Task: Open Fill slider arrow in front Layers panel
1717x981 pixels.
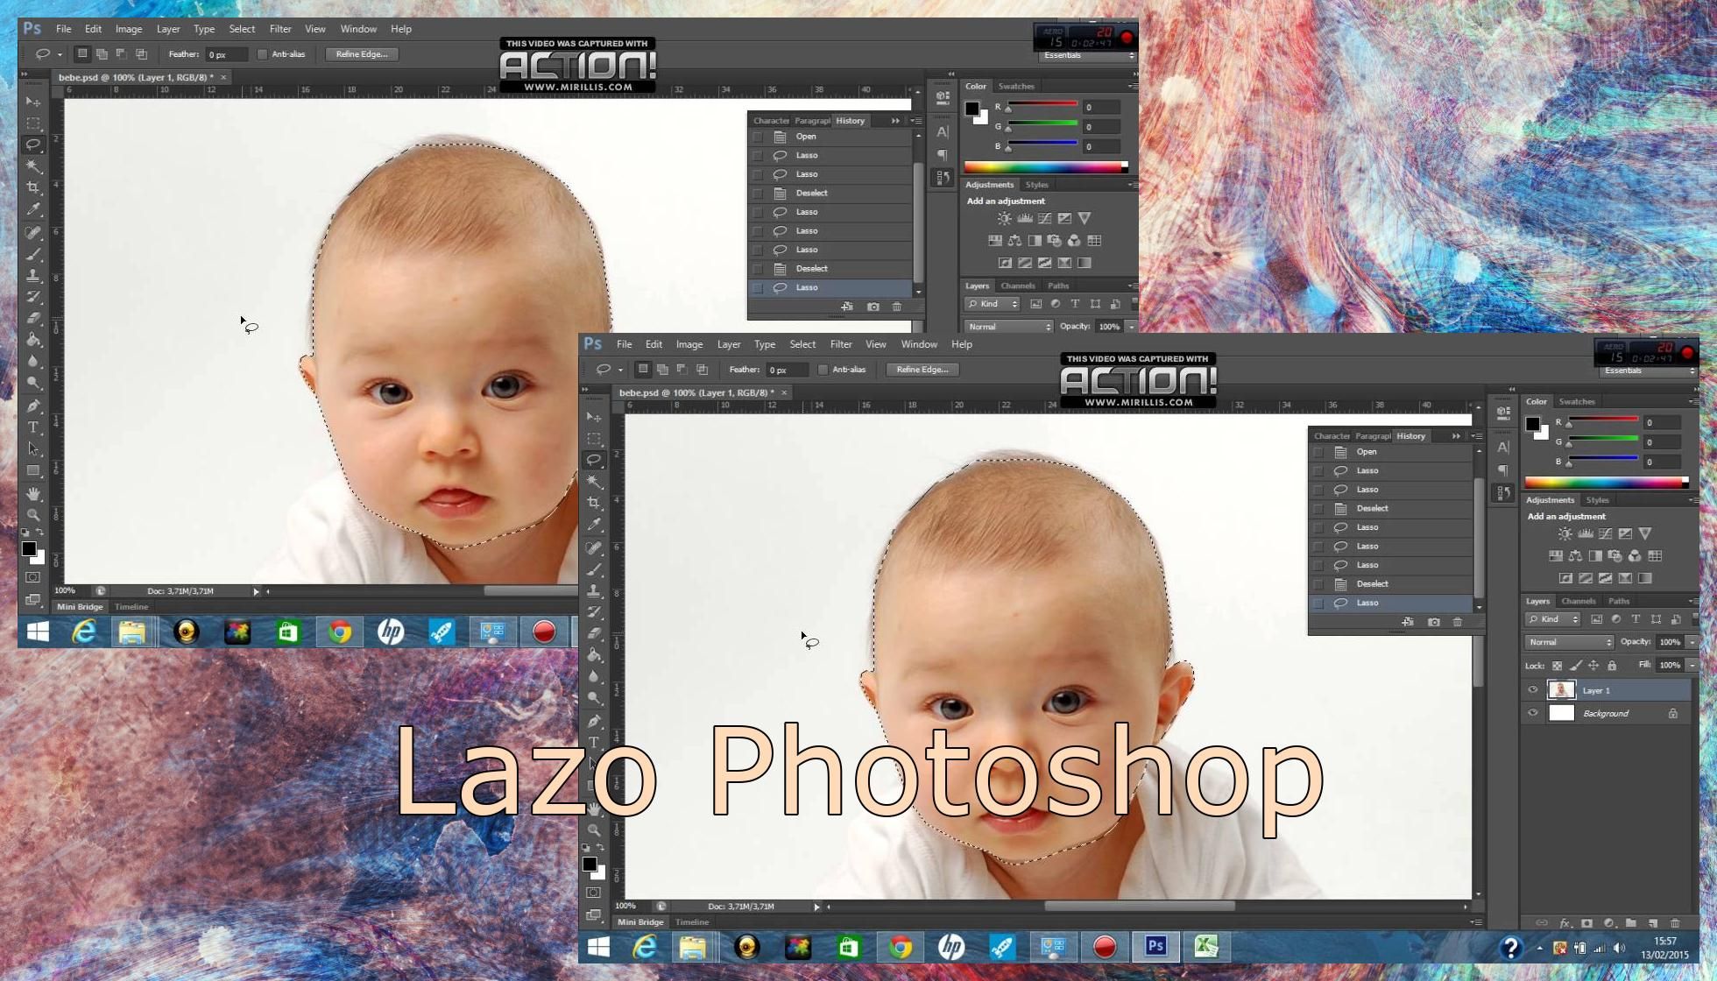Action: [x=1692, y=665]
